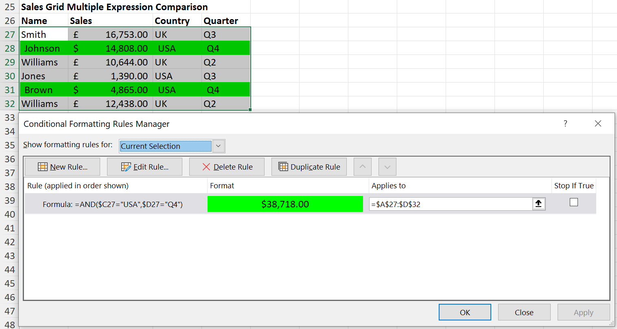Open the Show formatting rules for dropdown
This screenshot has width=617, height=329.
tap(218, 146)
